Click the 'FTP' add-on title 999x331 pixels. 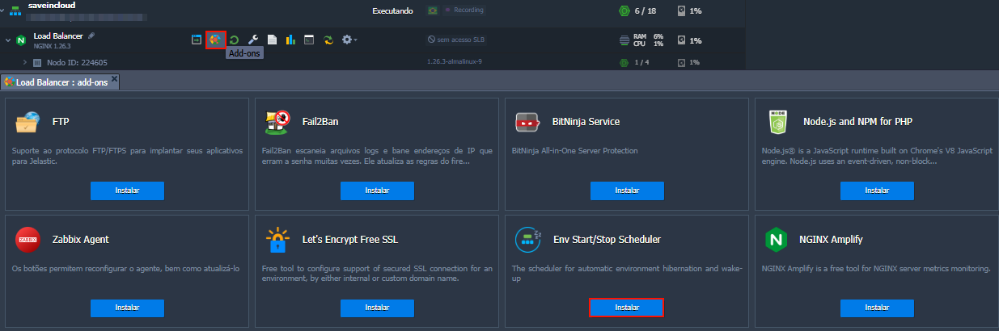tap(60, 122)
